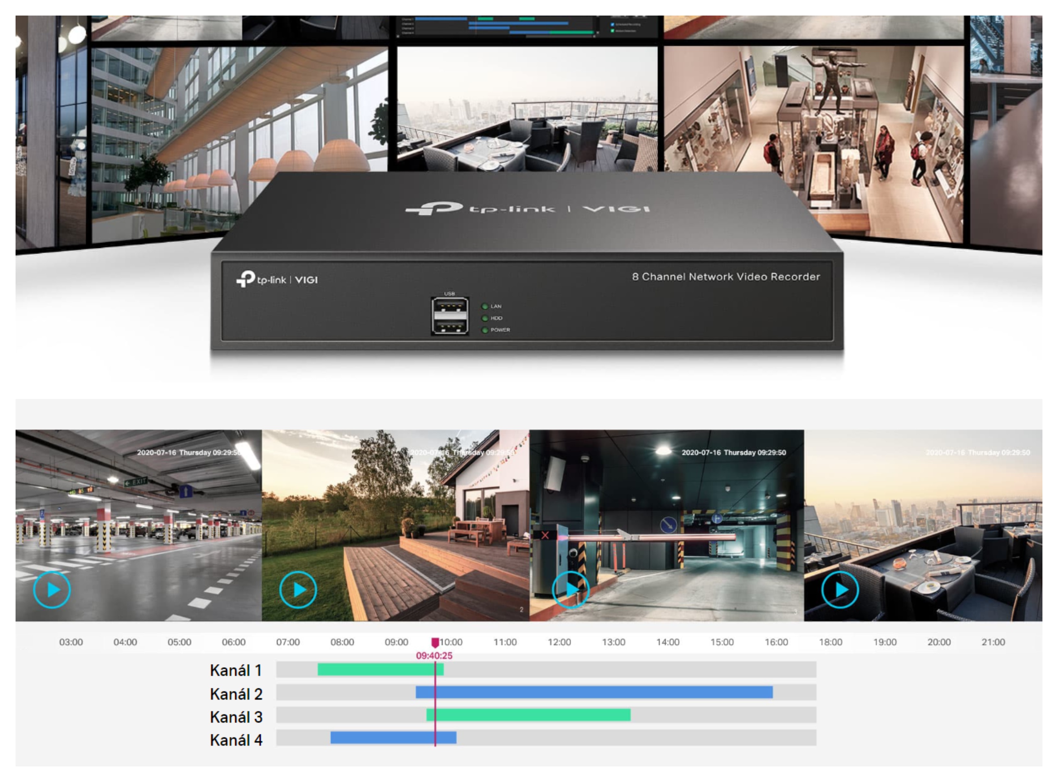This screenshot has height=782, width=1058.
Task: Click the tp-link VIGI logo on recorder top
Action: [x=528, y=208]
